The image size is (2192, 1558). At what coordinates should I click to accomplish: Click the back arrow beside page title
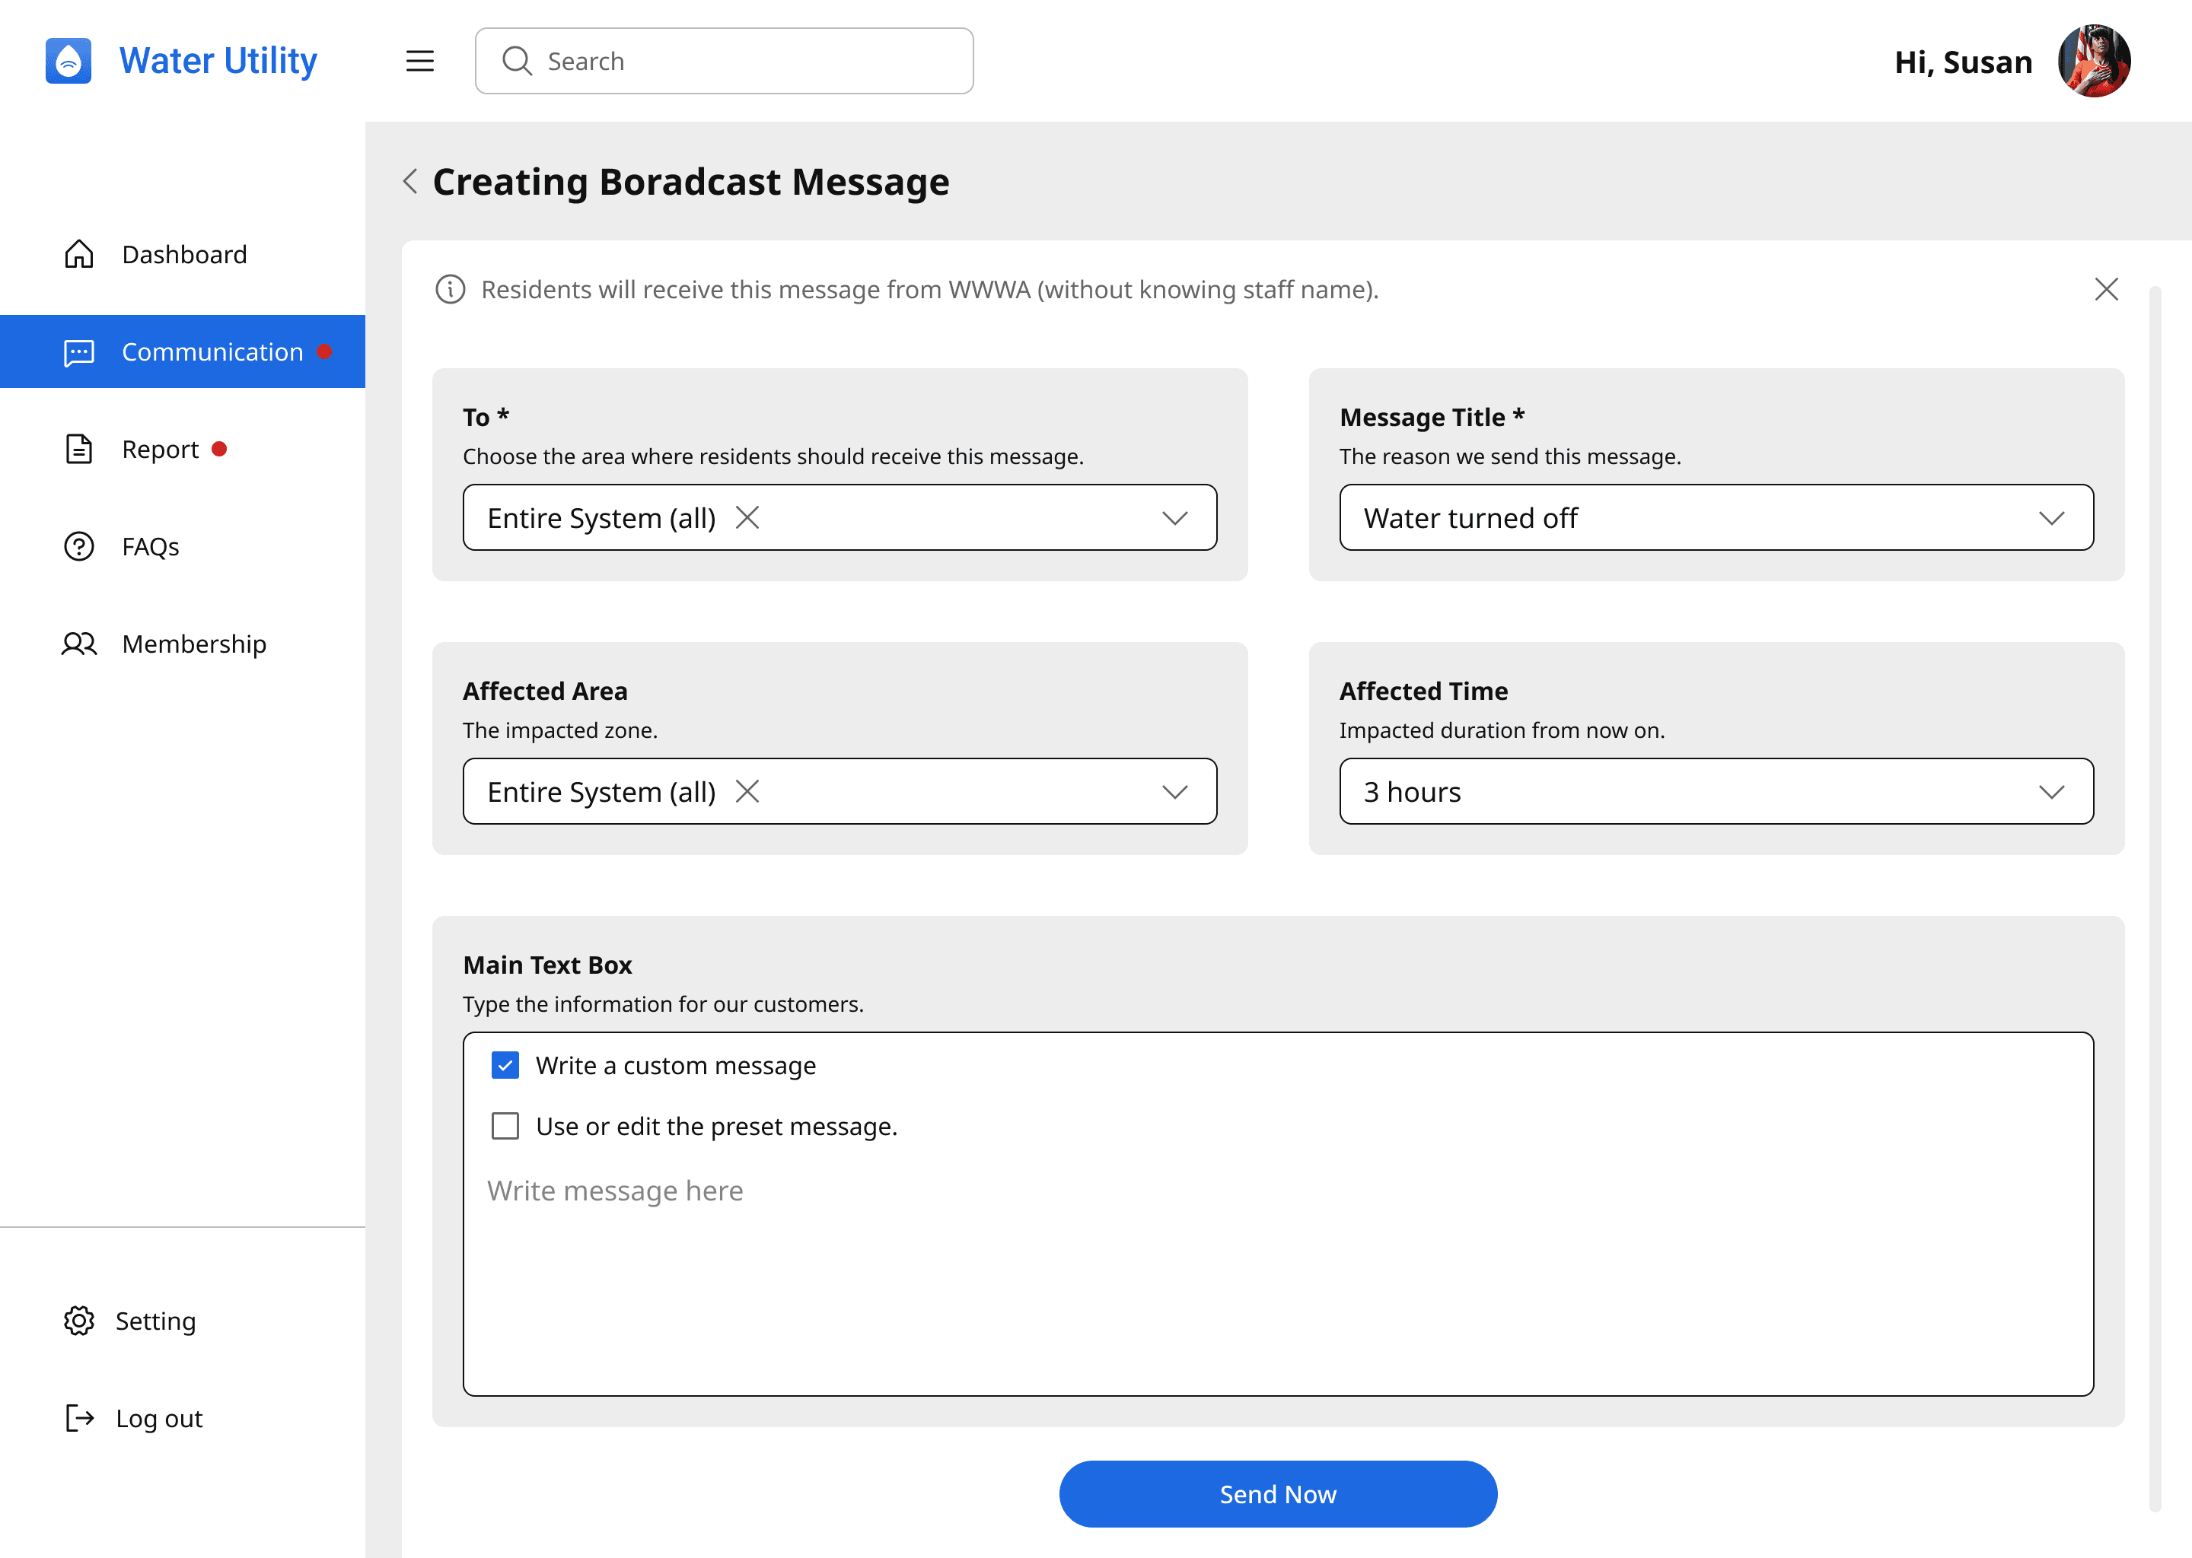point(411,181)
